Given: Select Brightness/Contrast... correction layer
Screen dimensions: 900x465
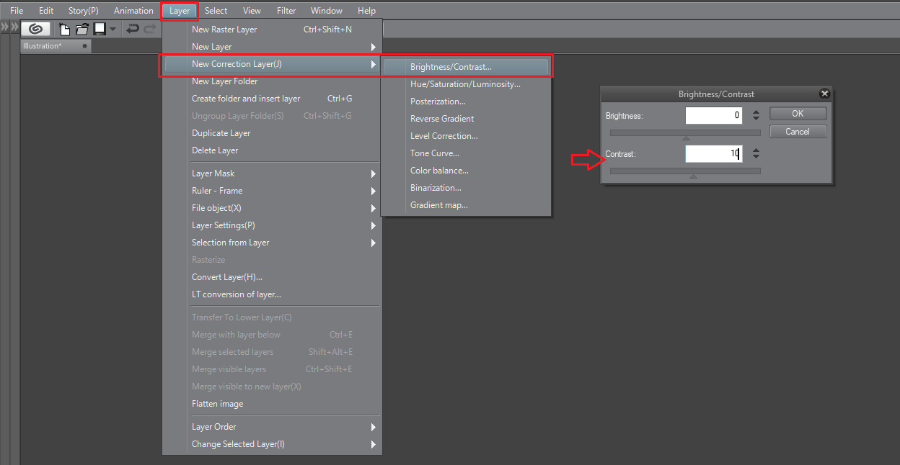Looking at the screenshot, I should [x=466, y=67].
